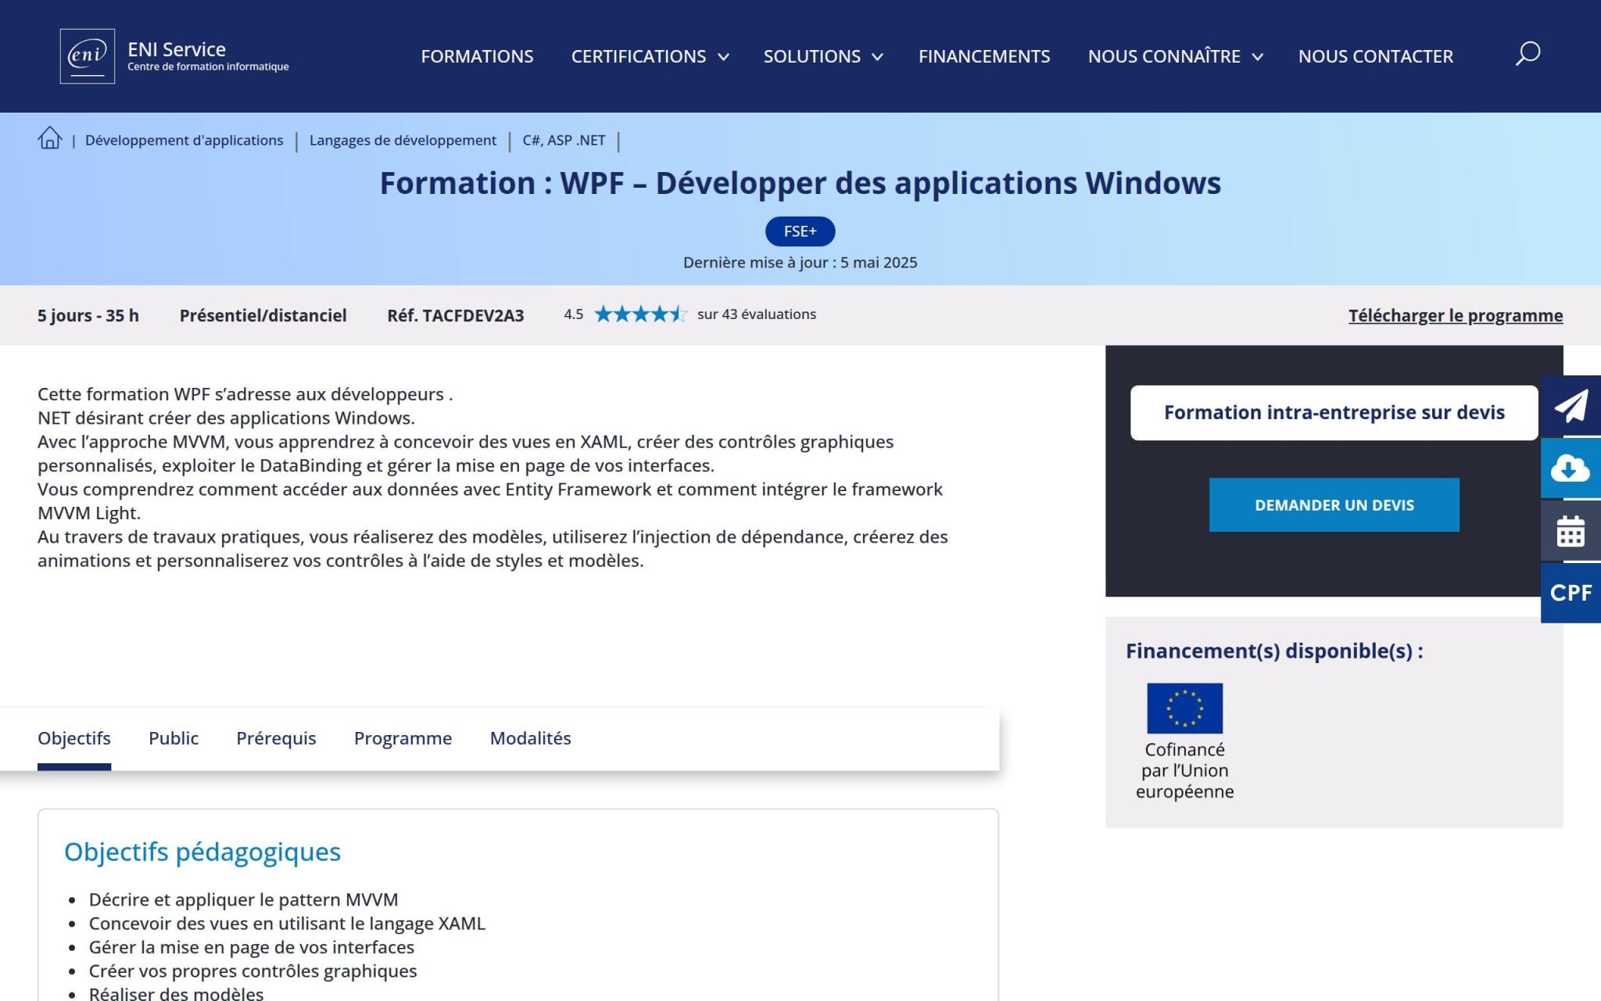Viewport: 1601px width, 1001px height.
Task: Click the 4.5 rating value
Action: (573, 314)
